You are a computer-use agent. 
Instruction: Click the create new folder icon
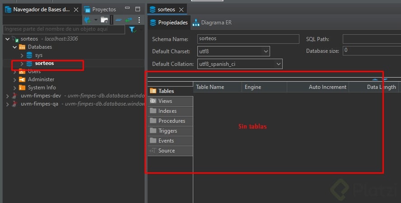[x=104, y=20]
